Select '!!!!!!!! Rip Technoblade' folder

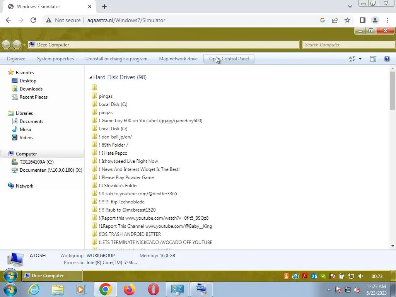(x=121, y=202)
